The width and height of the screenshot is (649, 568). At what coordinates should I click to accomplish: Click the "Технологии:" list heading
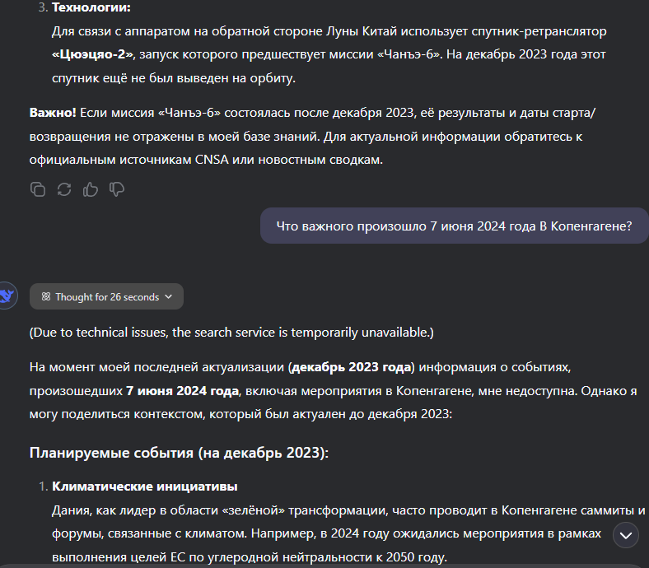click(x=91, y=8)
